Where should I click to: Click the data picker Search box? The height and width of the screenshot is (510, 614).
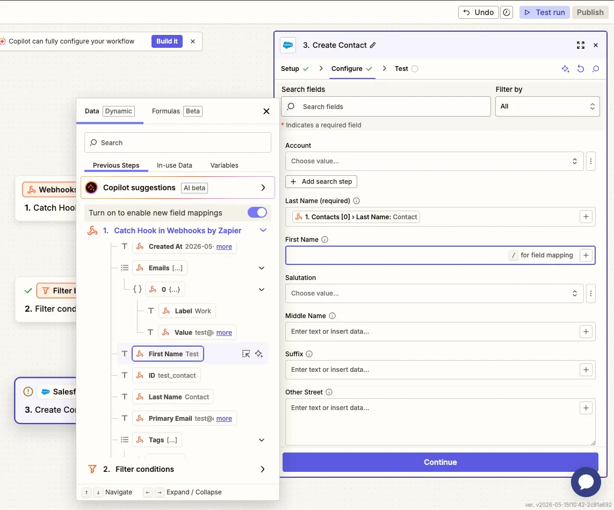178,142
